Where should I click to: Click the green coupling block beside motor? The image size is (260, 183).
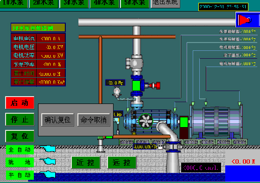pyautogui.click(x=184, y=122)
